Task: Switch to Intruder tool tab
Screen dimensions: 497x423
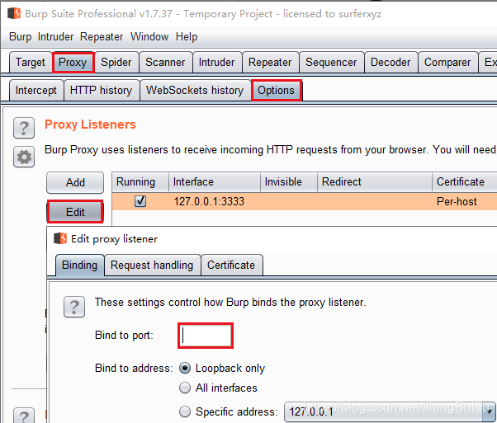Action: (x=217, y=63)
